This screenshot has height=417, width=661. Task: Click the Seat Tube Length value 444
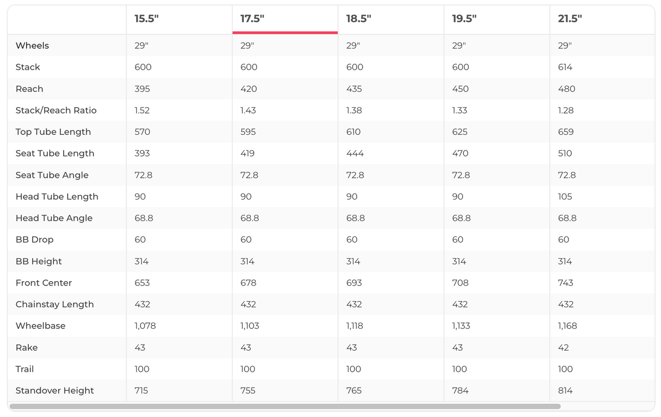point(355,153)
